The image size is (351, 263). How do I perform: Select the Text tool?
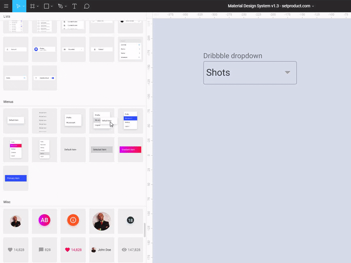click(x=74, y=6)
